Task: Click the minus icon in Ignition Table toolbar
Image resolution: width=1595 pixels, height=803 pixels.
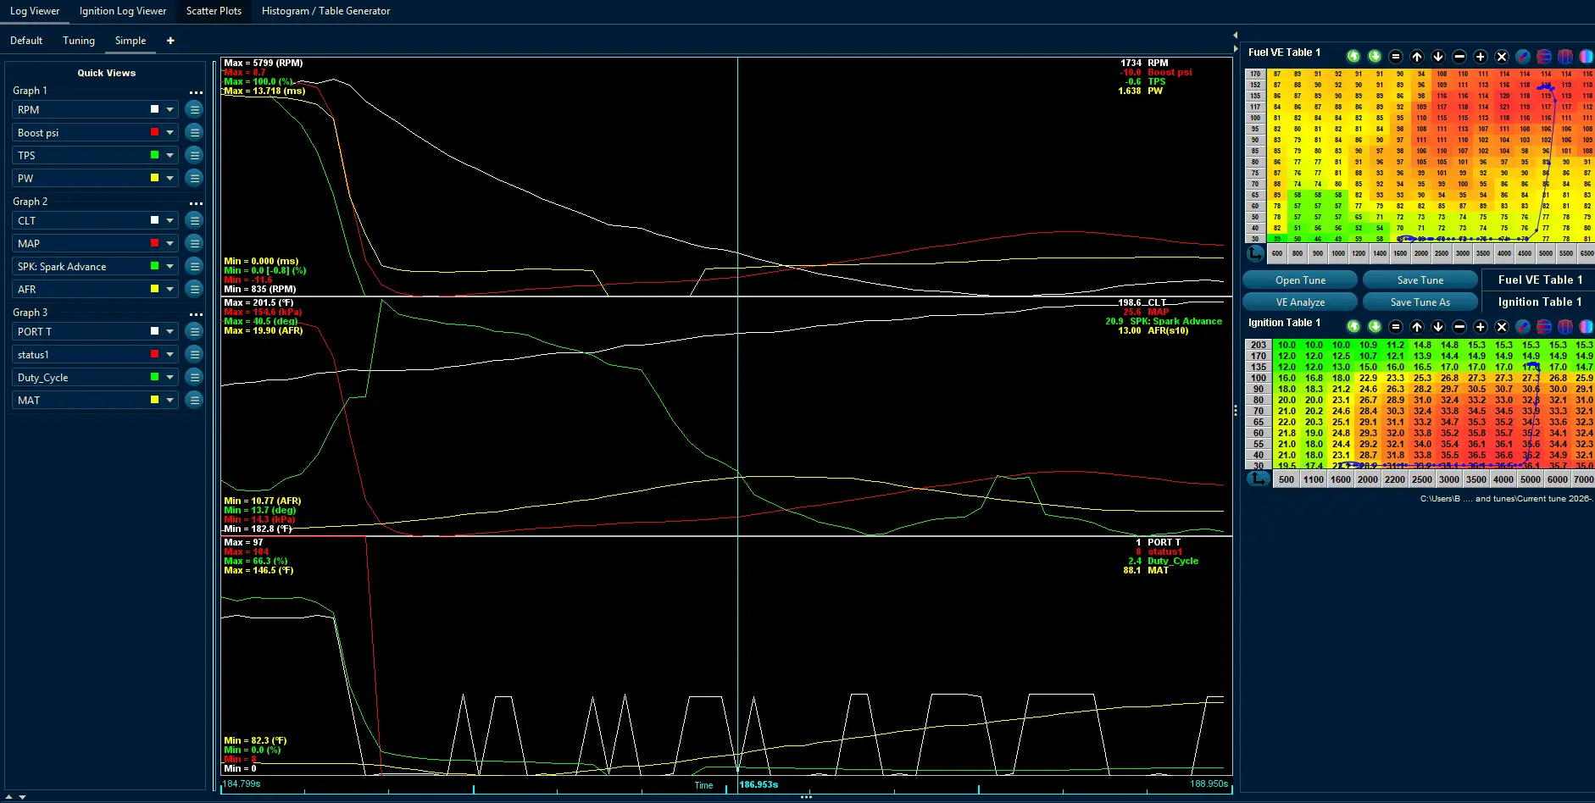Action: pos(1459,327)
